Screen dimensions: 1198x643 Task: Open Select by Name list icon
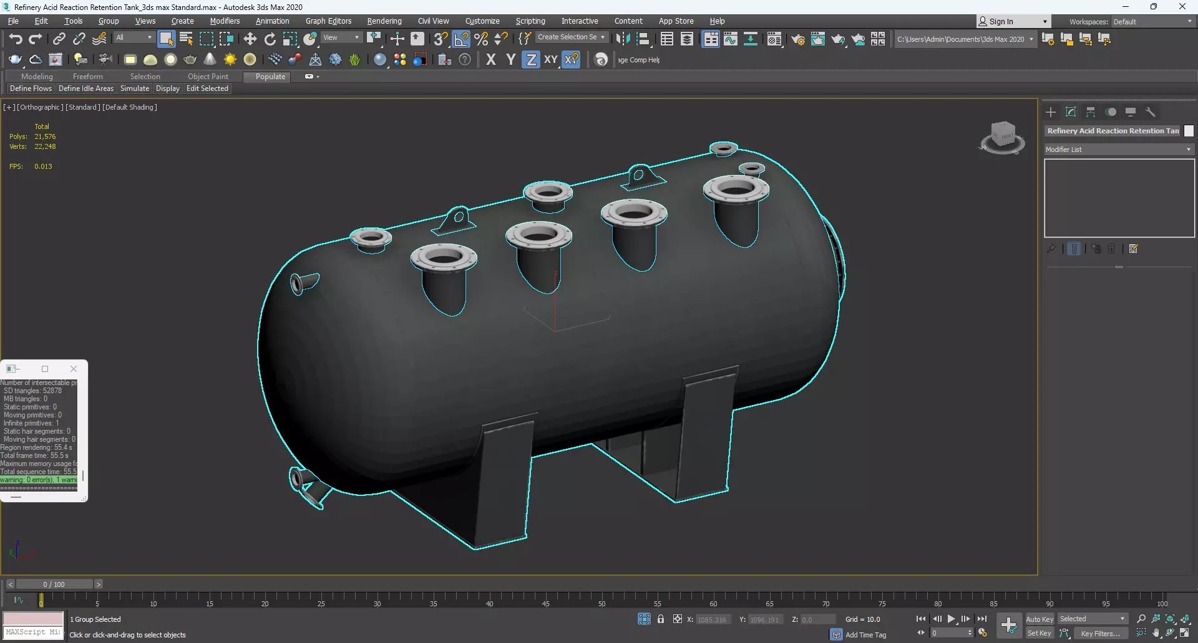[186, 39]
